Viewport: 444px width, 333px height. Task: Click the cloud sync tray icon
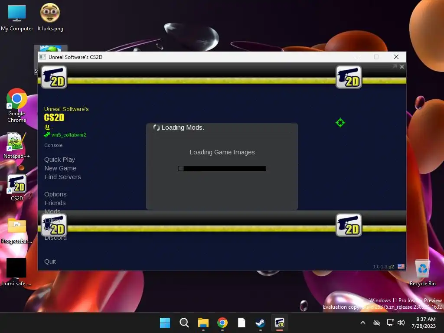pyautogui.click(x=377, y=323)
